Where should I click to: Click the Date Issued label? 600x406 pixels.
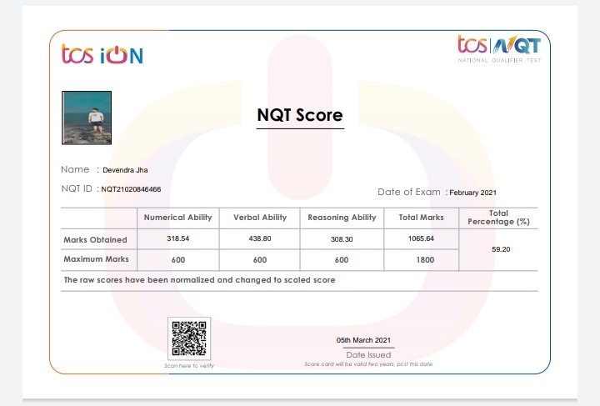368,355
